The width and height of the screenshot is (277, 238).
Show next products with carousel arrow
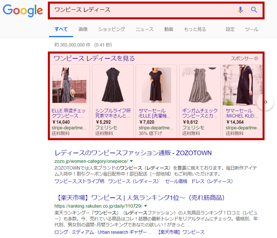265,102
